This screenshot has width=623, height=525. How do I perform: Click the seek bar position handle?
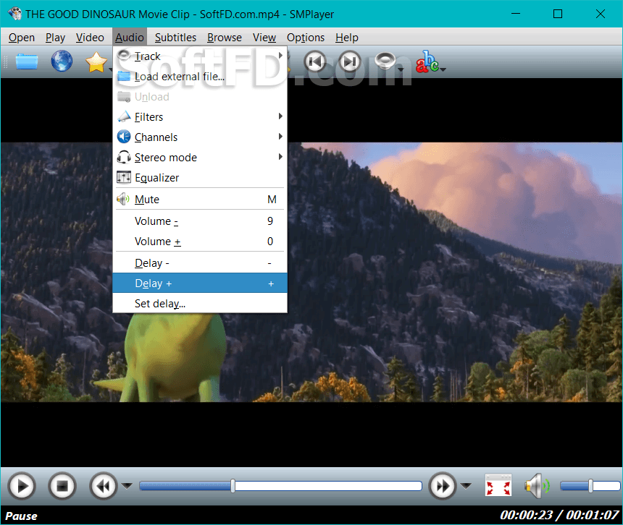click(233, 486)
